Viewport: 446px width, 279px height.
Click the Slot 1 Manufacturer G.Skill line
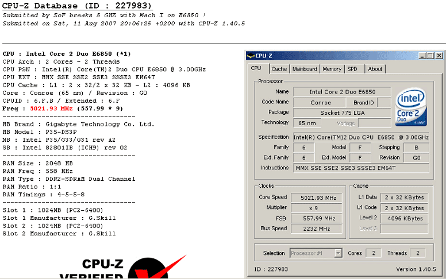pos(59,218)
